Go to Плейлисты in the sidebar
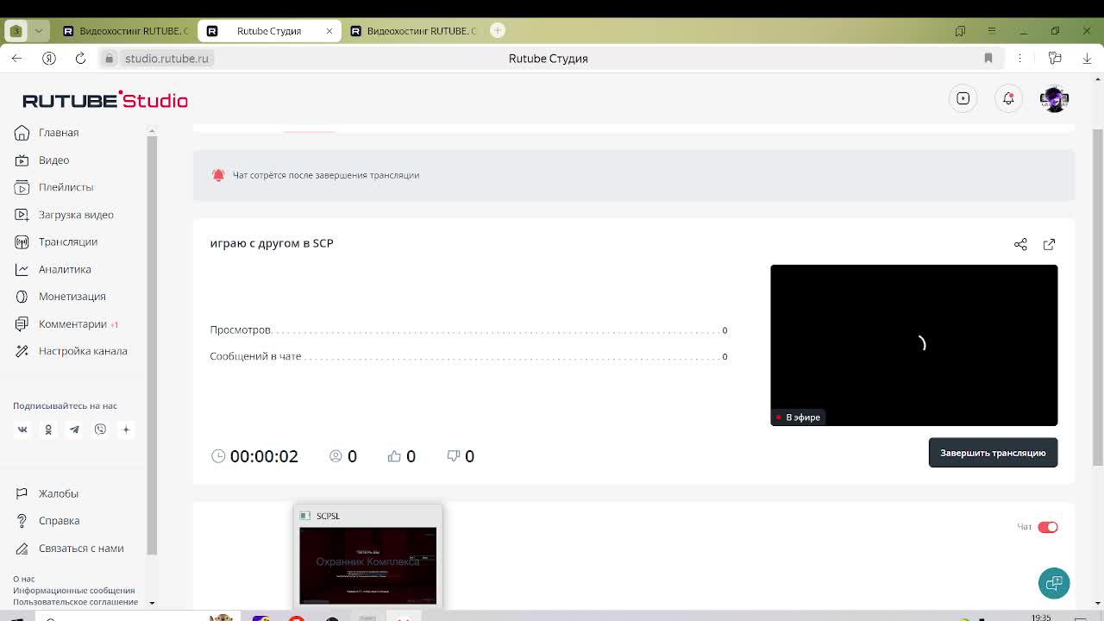 66,187
